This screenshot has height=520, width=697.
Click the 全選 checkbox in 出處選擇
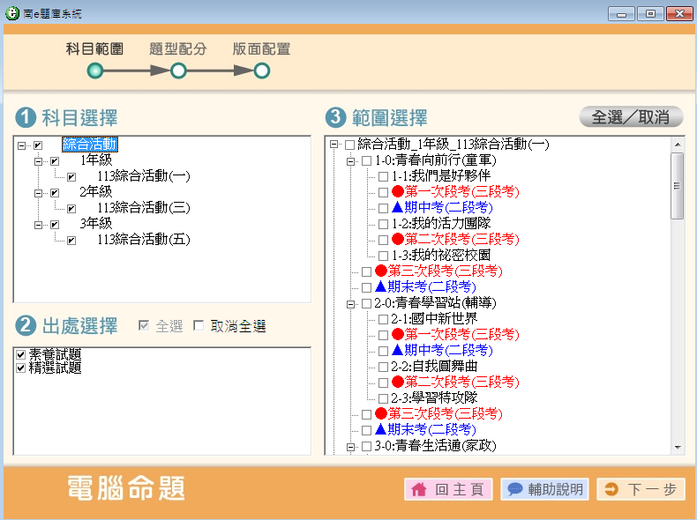tap(144, 325)
